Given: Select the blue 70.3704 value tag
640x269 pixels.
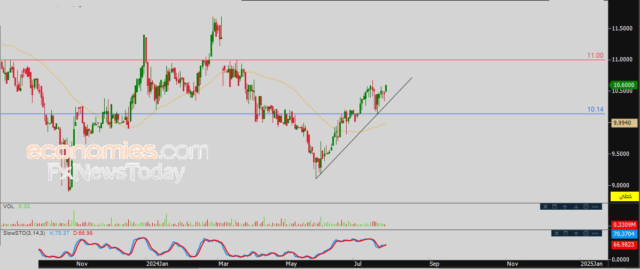Looking at the screenshot, I should 624,234.
